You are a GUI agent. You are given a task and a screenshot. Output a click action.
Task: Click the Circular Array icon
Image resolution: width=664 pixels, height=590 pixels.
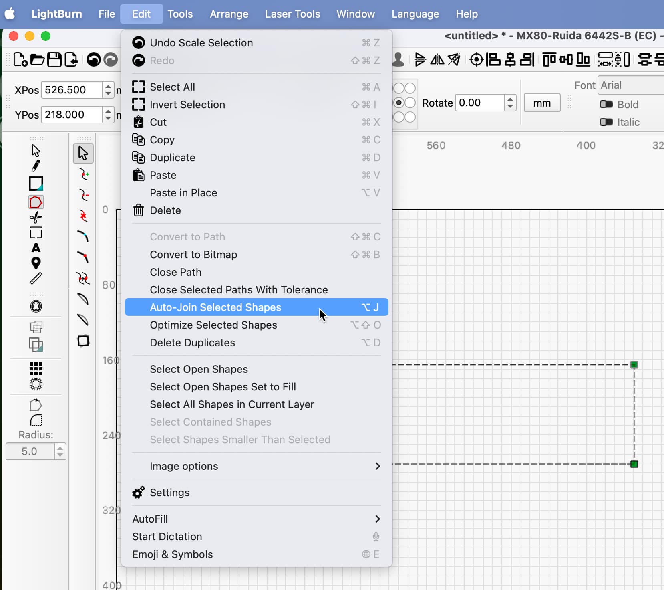click(x=36, y=384)
